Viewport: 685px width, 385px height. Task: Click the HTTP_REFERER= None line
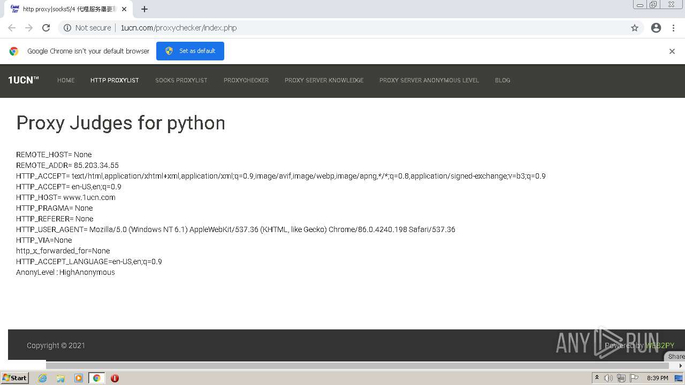(x=55, y=219)
